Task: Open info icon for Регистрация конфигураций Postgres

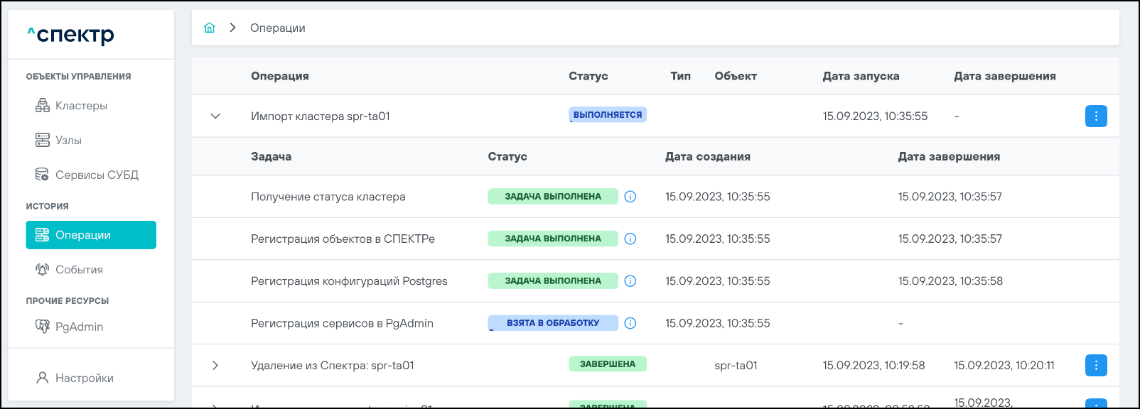Action: click(630, 281)
